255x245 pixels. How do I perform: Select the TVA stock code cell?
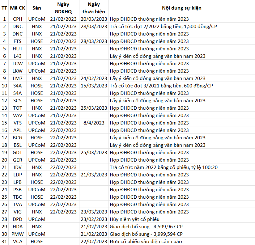(17, 204)
